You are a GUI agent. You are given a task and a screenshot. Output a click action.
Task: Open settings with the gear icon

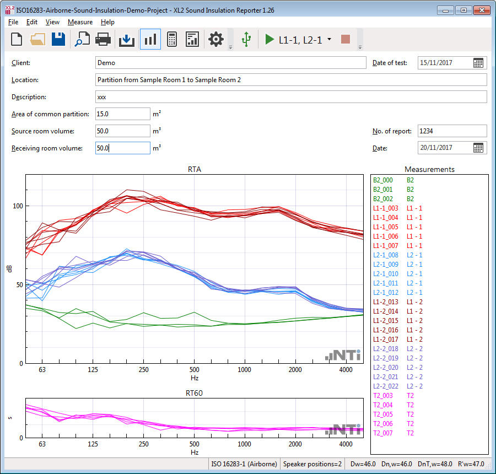click(x=216, y=39)
